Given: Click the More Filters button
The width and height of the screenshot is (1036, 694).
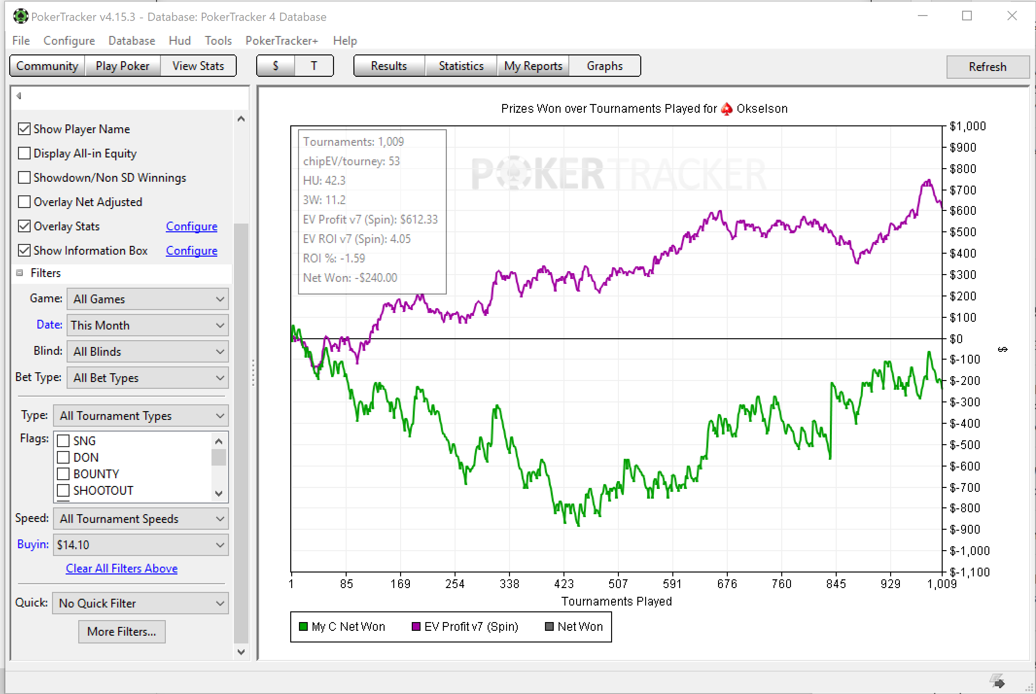Looking at the screenshot, I should click(x=122, y=632).
